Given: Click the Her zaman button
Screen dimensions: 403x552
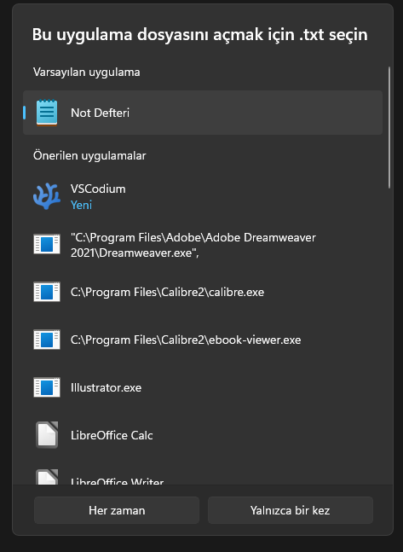Looking at the screenshot, I should point(117,510).
